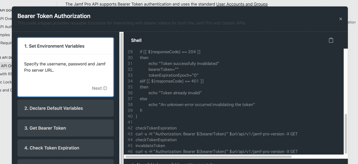The image size is (358, 164).
Task: Open step 4. Check Token Expiration
Action: (x=66, y=148)
